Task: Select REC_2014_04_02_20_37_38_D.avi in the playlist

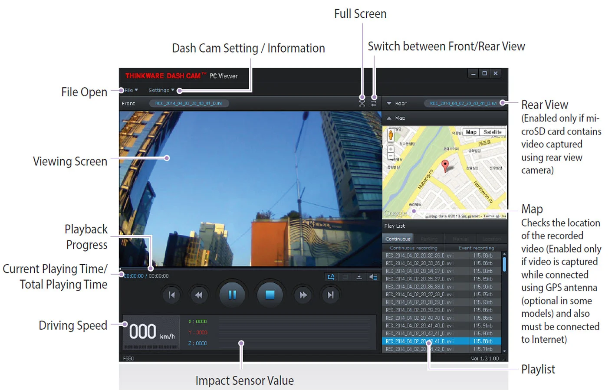Action: [x=442, y=295]
